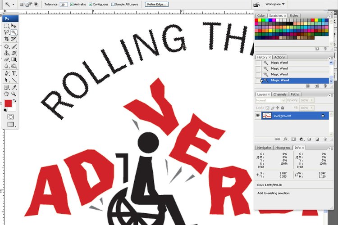Open the layer Fill slider arrow
This screenshot has height=225, width=338.
tap(311, 108)
